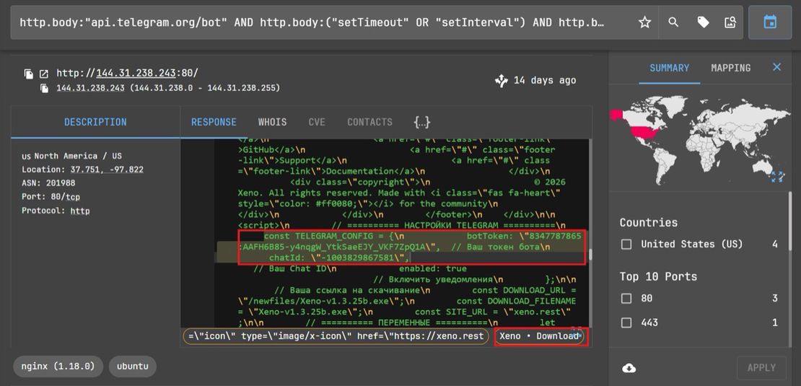Viewport: 801px width, 386px height.
Task: Expand the world map view
Action: click(777, 176)
